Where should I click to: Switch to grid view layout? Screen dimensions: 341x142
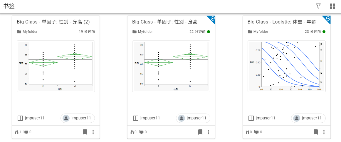[x=332, y=6]
